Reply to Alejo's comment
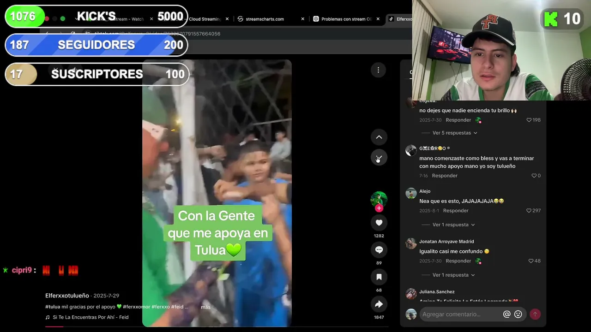591x332 pixels. pos(456,211)
